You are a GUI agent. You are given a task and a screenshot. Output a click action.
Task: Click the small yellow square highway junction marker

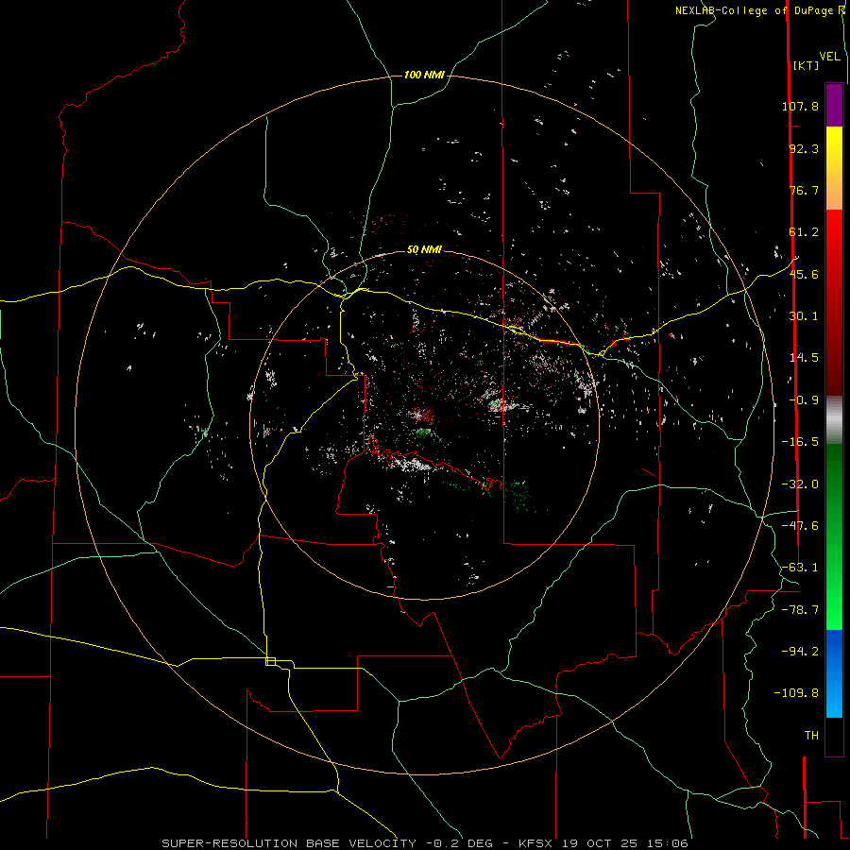pyautogui.click(x=270, y=661)
